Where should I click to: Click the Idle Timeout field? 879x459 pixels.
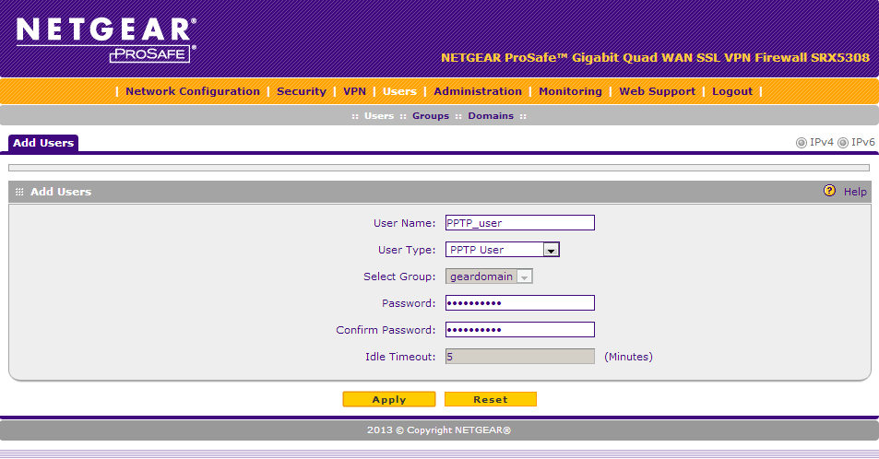pos(519,357)
